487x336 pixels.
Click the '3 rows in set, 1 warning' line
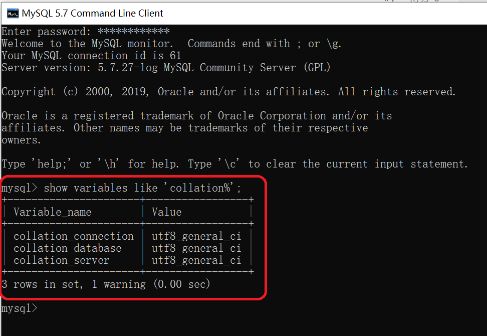(106, 284)
